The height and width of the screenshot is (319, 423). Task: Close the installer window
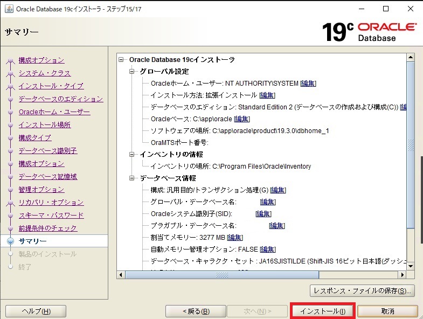(x=410, y=9)
